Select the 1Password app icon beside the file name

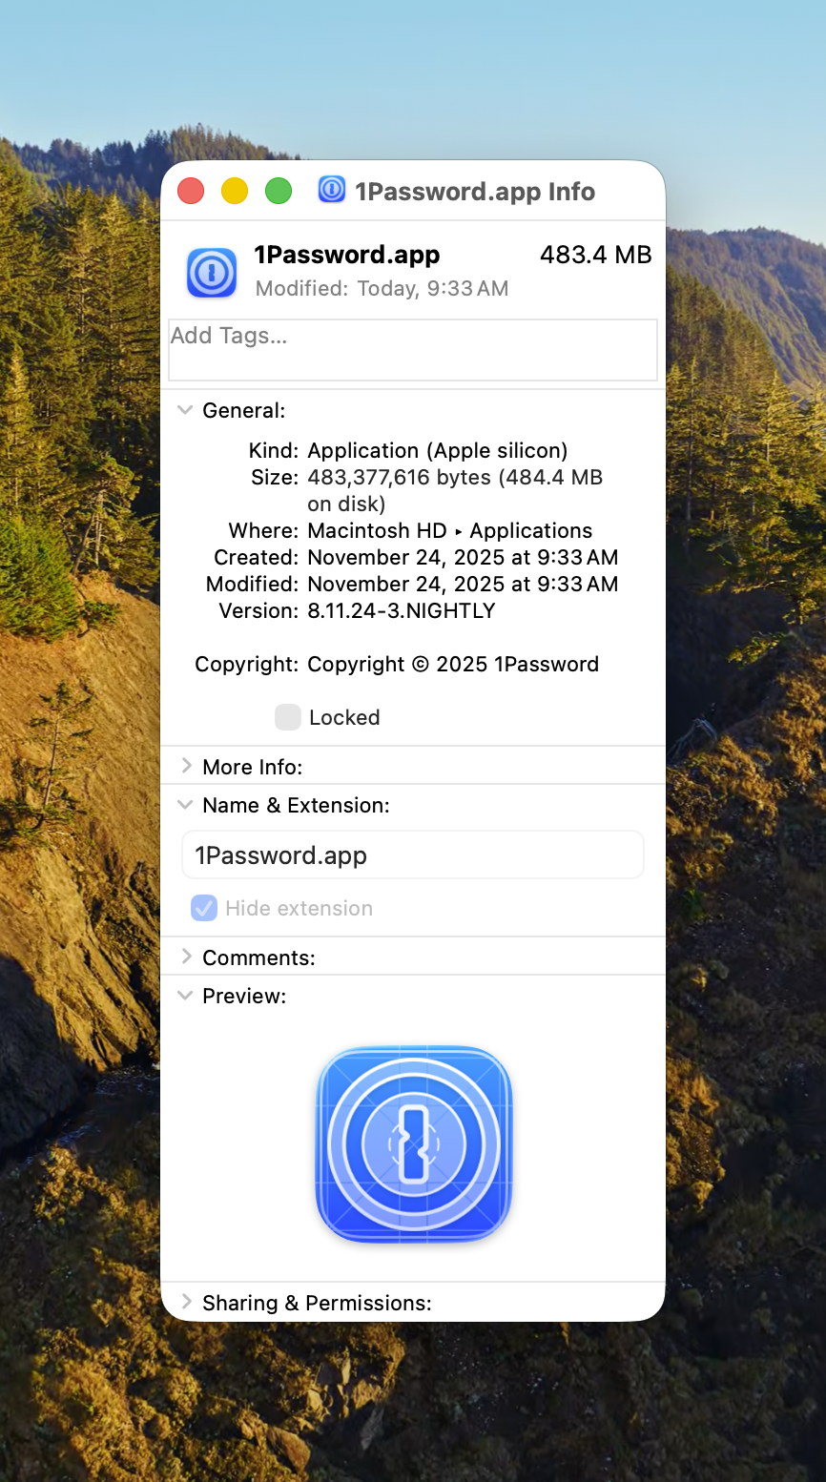tap(212, 273)
